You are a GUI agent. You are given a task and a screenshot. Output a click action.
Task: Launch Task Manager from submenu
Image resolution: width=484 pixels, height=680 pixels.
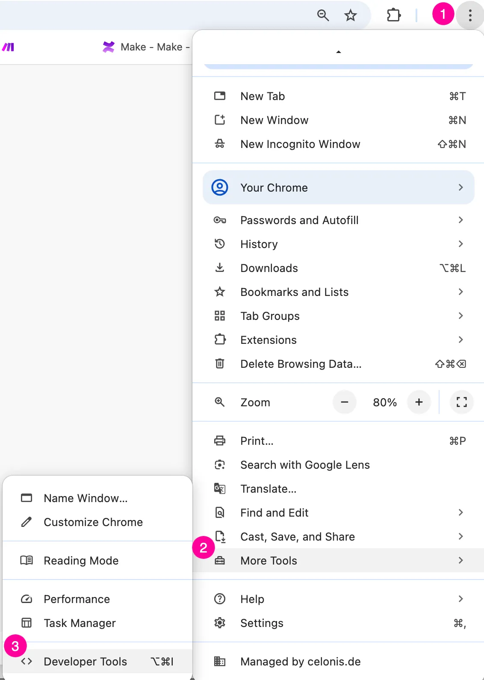[97, 623]
